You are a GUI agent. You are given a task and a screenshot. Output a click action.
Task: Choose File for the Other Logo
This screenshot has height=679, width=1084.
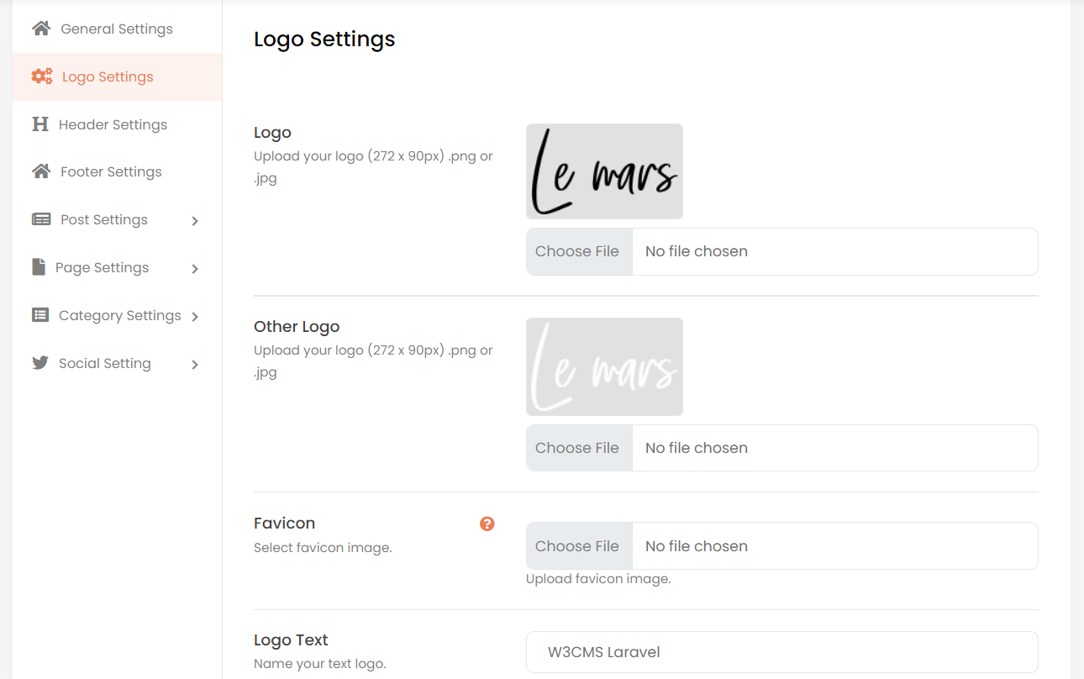click(x=578, y=448)
